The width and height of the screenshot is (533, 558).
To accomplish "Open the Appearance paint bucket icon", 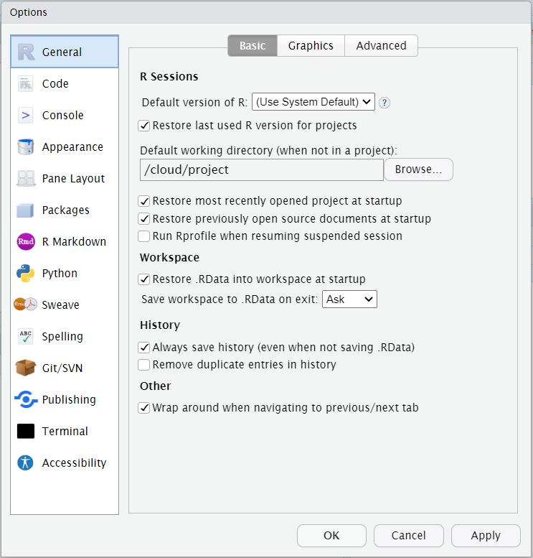I will click(x=26, y=147).
